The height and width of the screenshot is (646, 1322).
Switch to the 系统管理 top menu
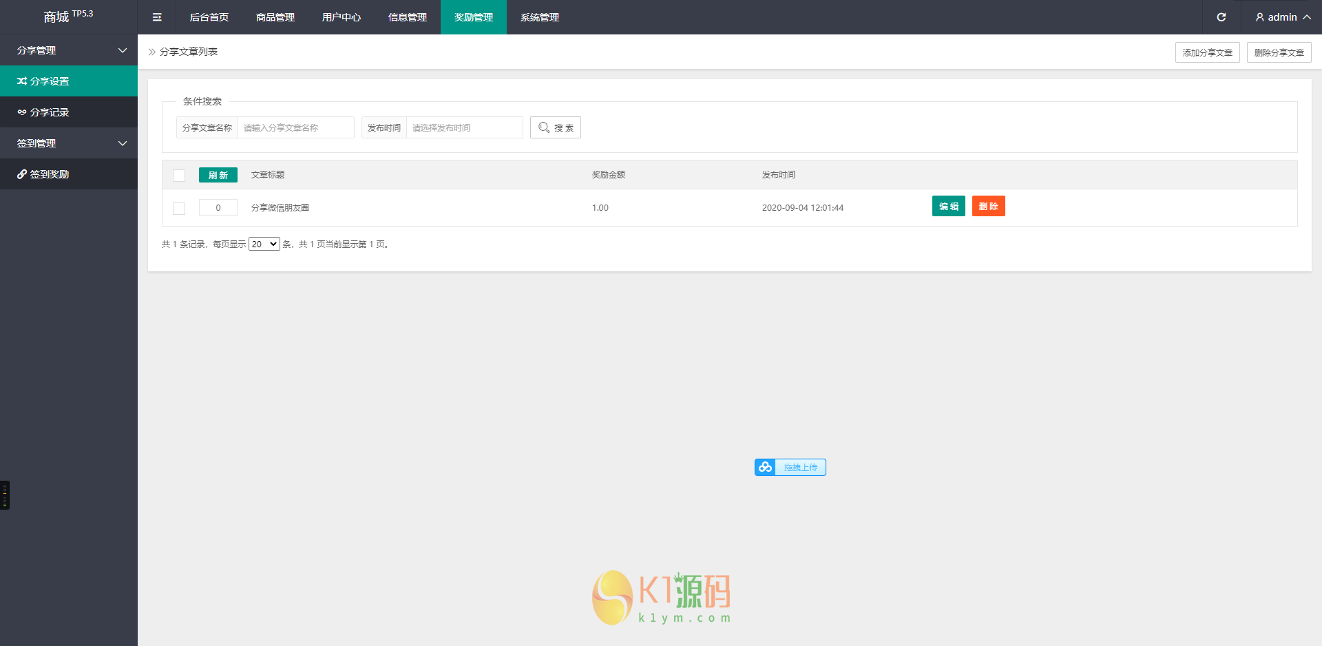click(x=540, y=17)
